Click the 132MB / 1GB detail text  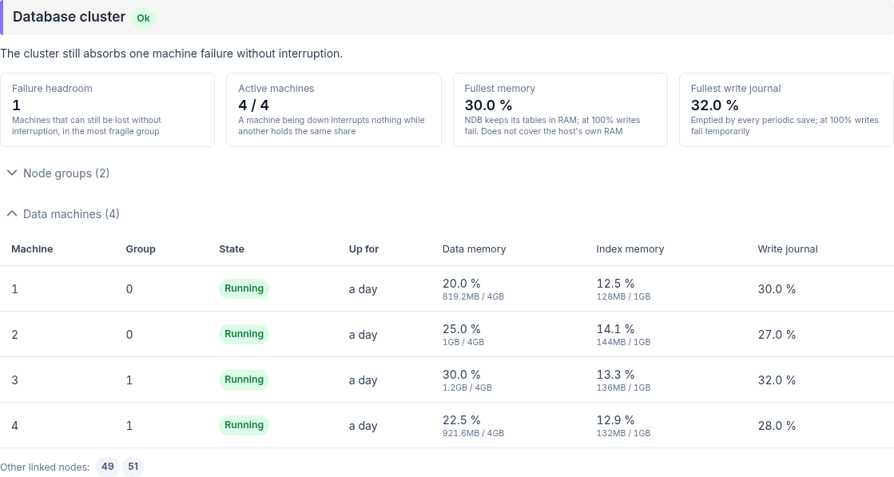pos(623,433)
